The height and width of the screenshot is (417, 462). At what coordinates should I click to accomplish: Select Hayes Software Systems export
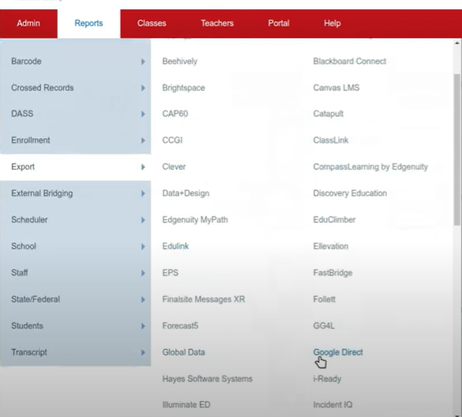tap(208, 378)
